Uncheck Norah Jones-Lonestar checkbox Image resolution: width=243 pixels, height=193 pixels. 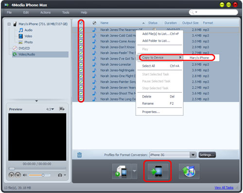pos(81,64)
